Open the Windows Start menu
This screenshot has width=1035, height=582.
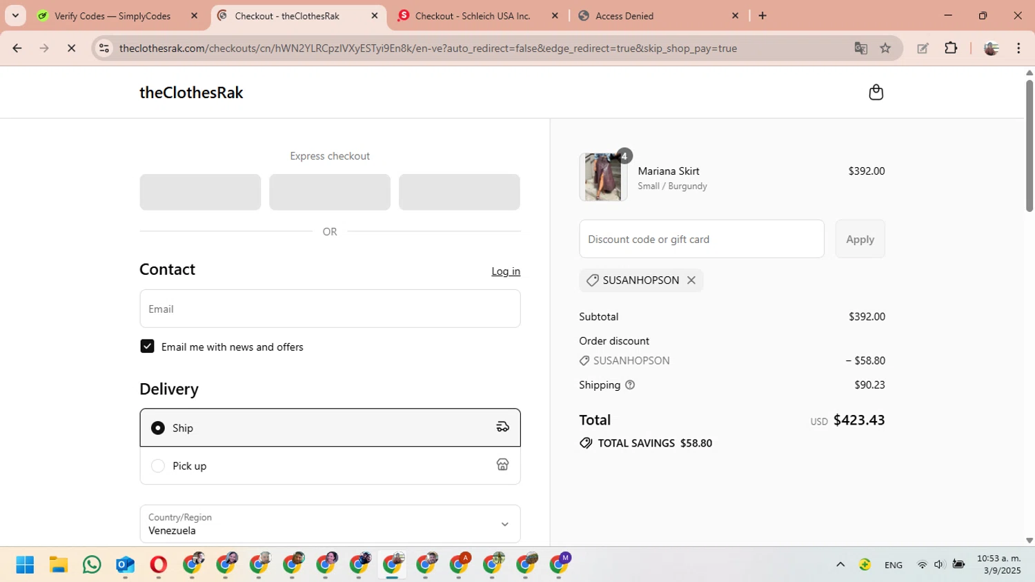[x=25, y=565]
